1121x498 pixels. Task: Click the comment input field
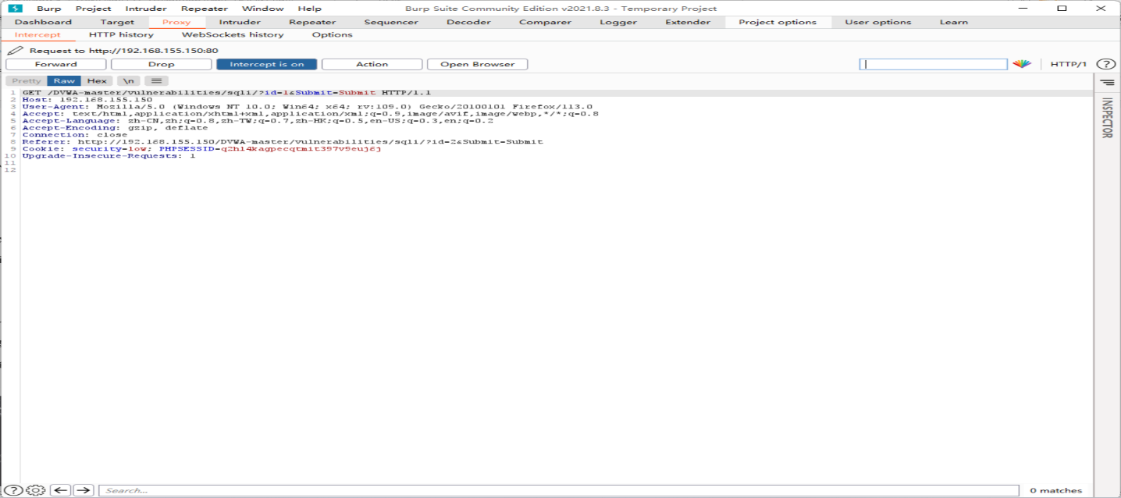tap(934, 64)
